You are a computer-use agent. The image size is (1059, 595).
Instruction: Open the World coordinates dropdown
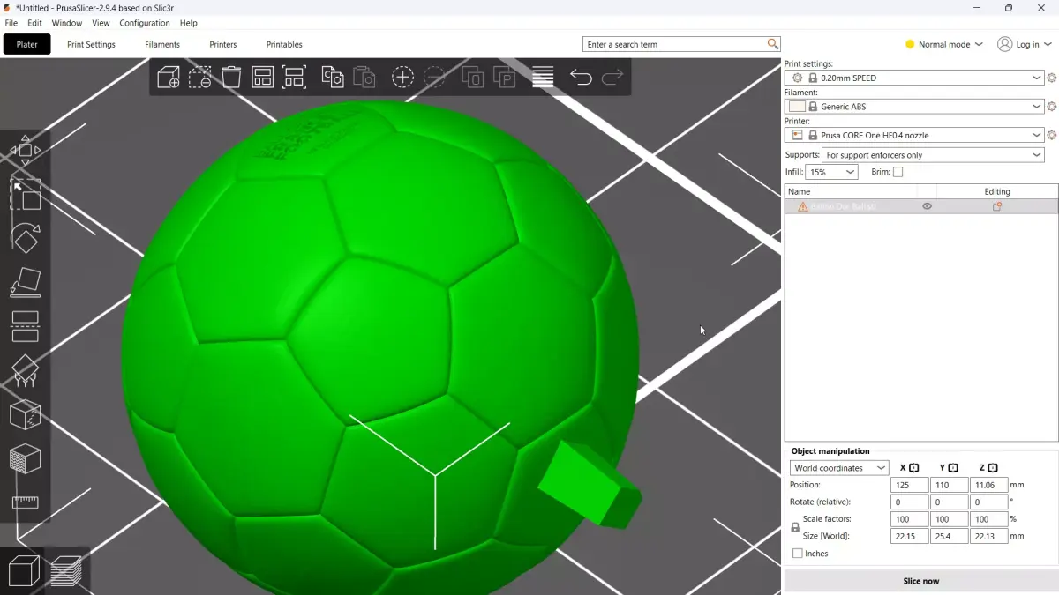[x=839, y=468]
